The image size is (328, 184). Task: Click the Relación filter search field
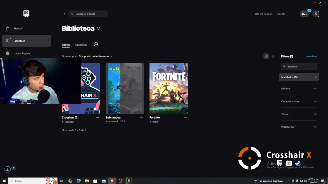coord(299,66)
